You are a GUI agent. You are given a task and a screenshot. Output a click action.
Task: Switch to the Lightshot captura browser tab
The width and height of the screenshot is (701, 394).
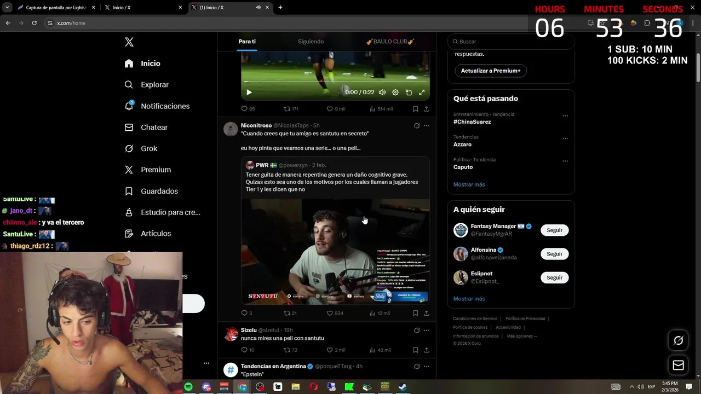click(x=56, y=7)
